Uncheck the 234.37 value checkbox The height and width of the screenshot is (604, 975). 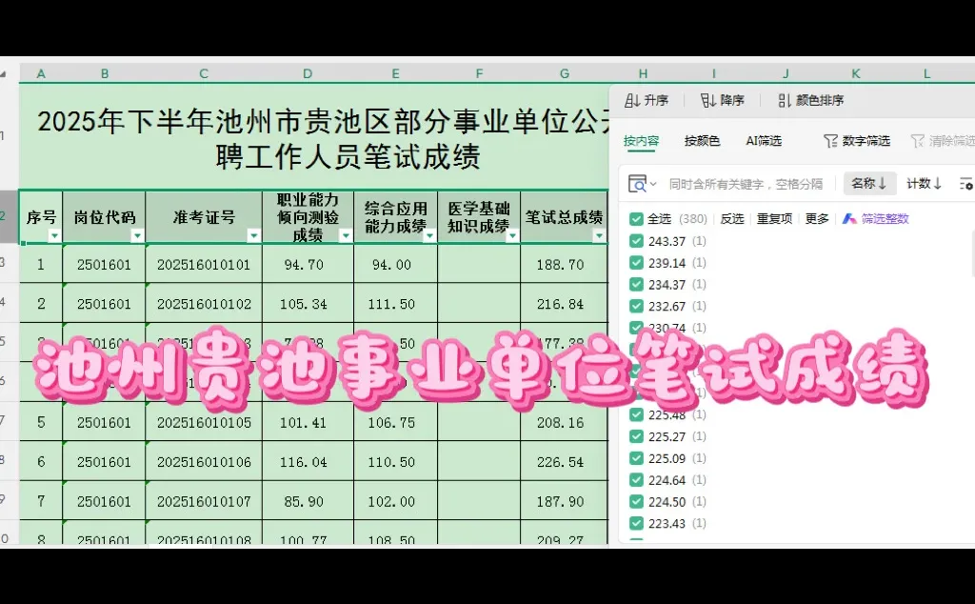635,285
